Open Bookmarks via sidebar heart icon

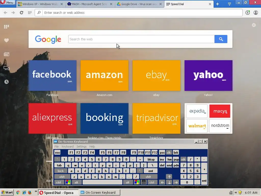click(6, 40)
